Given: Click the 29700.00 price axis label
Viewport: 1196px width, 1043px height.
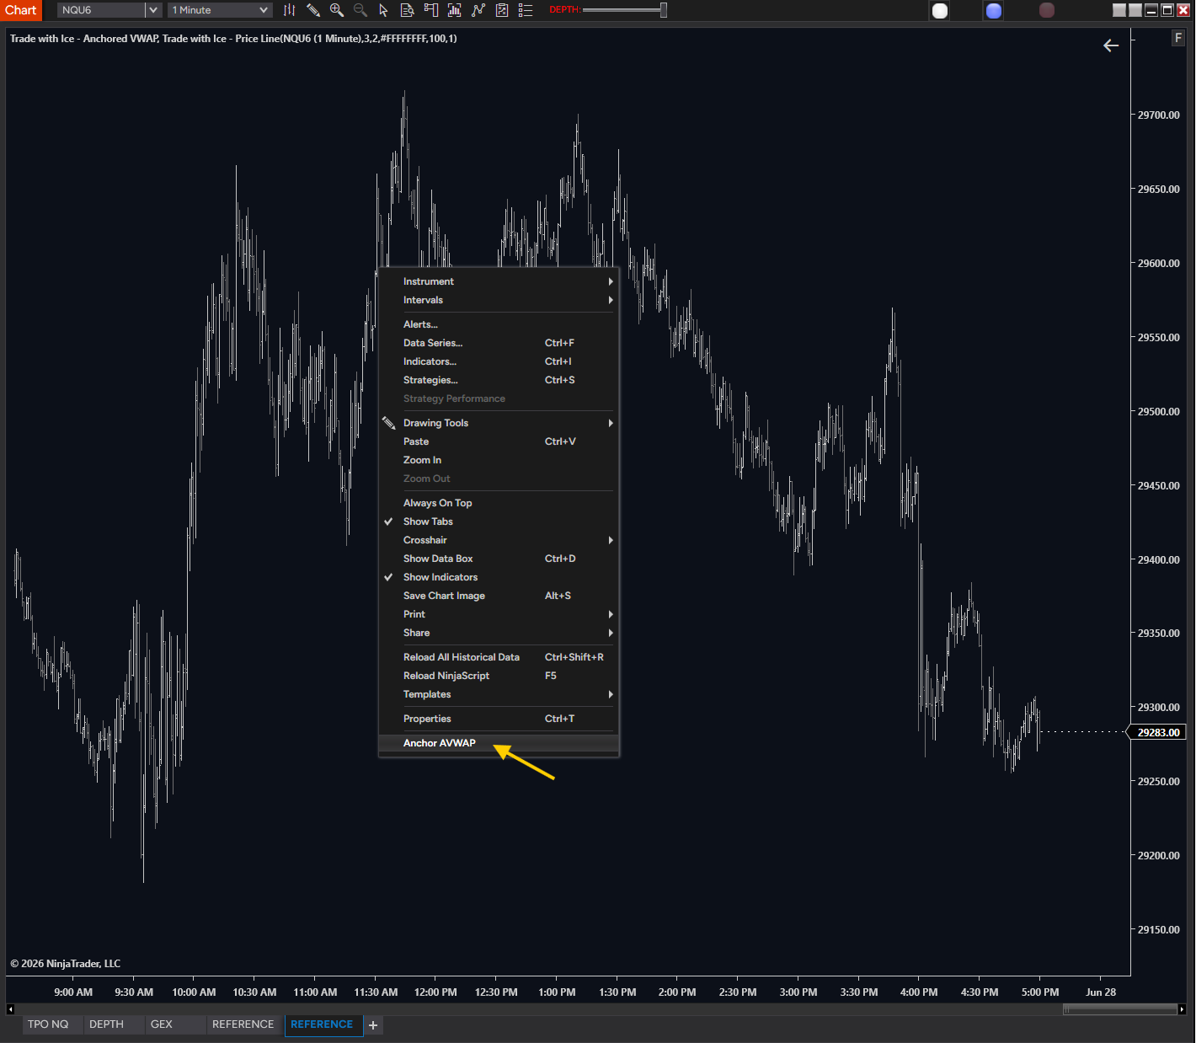Looking at the screenshot, I should click(1158, 115).
